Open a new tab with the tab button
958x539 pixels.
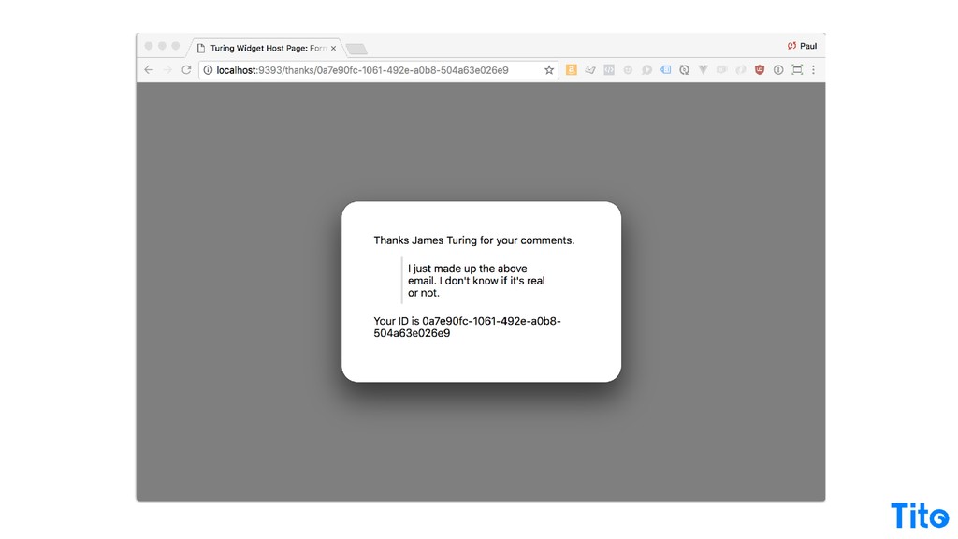pyautogui.click(x=356, y=49)
